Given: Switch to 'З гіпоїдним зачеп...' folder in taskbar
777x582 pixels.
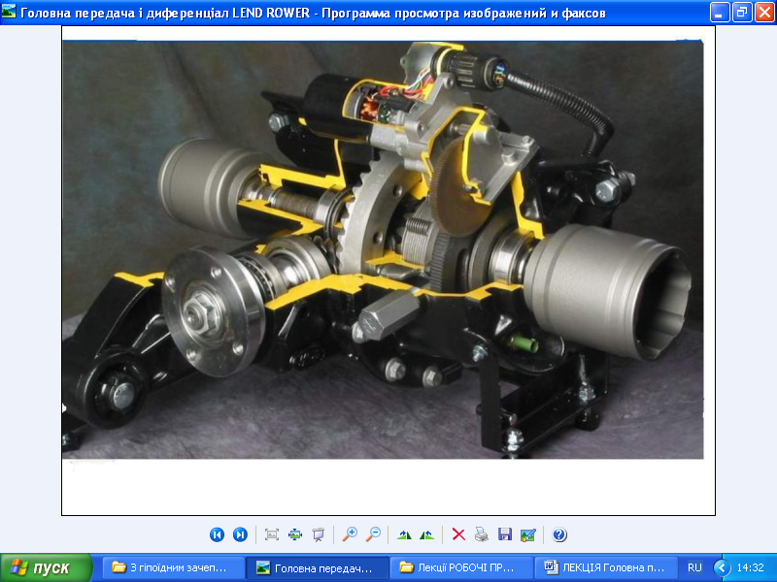Looking at the screenshot, I should [x=174, y=567].
